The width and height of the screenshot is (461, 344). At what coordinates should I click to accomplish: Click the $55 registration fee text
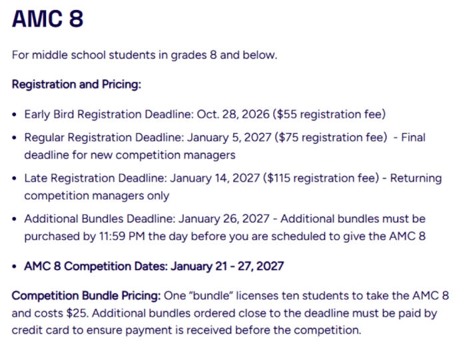329,114
